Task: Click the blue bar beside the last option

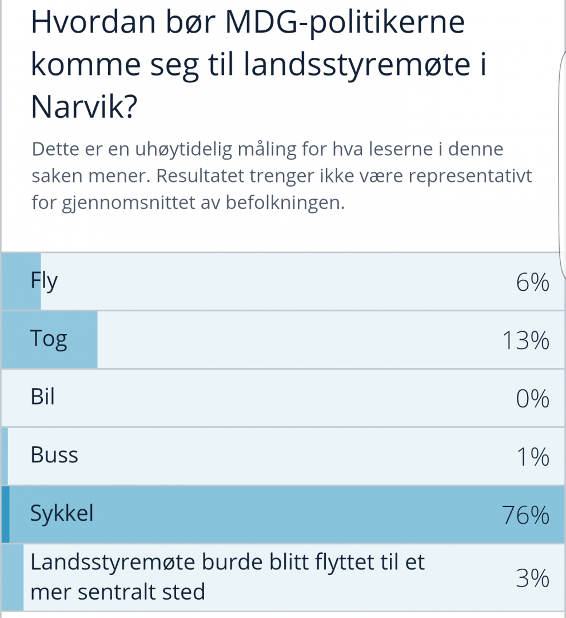Action: [x=12, y=577]
